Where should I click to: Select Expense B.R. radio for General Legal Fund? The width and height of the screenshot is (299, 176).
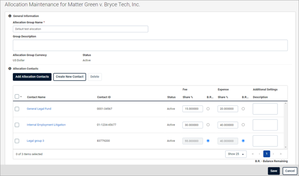coord(243,109)
